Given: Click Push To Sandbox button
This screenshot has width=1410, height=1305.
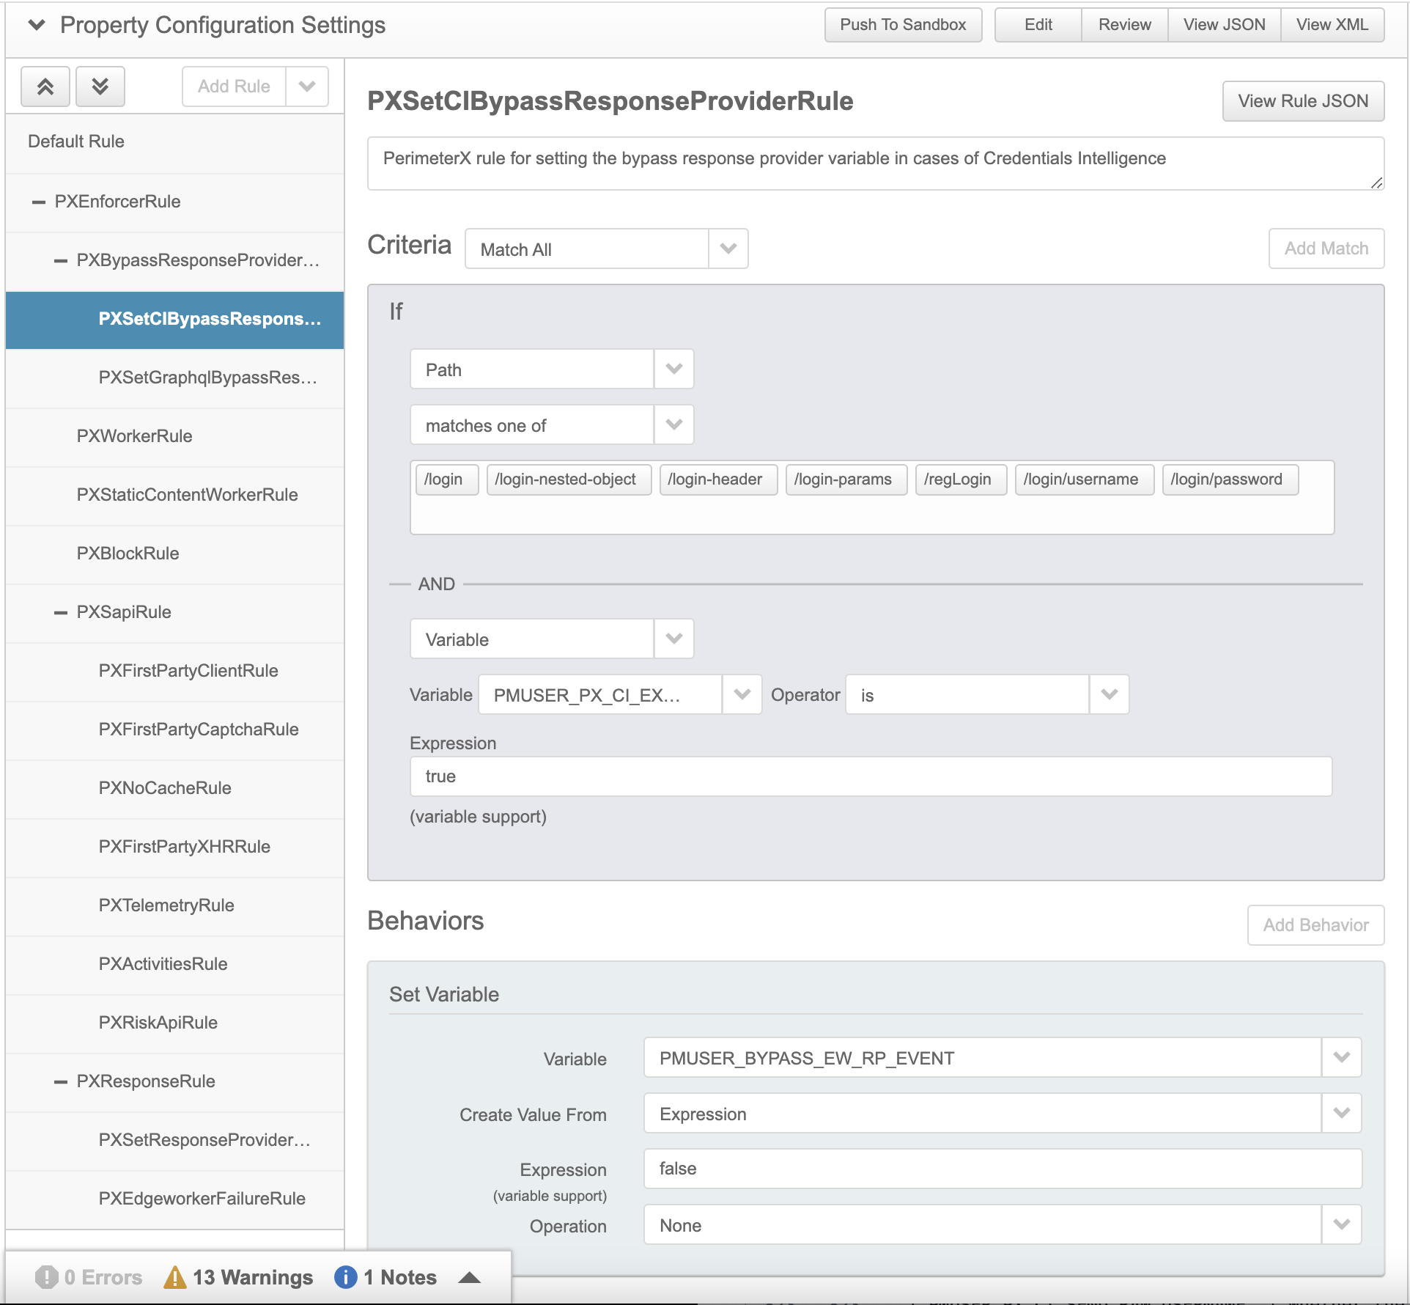Looking at the screenshot, I should [x=903, y=25].
